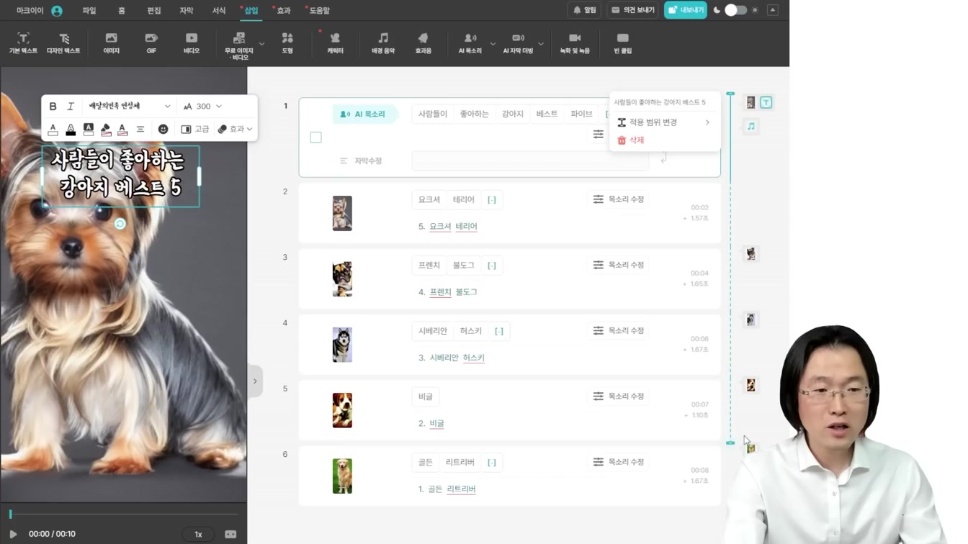Add 배경 음악 from the toolbar
The height and width of the screenshot is (544, 968).
point(383,42)
